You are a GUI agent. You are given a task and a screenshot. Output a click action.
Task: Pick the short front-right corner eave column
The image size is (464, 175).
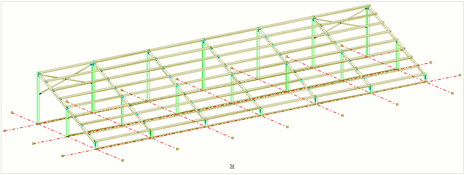coord(426,78)
